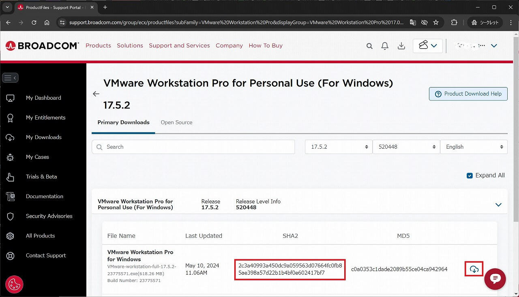Screen dimensions: 519x297
Task: Open the Company menu
Action: pyautogui.click(x=229, y=46)
